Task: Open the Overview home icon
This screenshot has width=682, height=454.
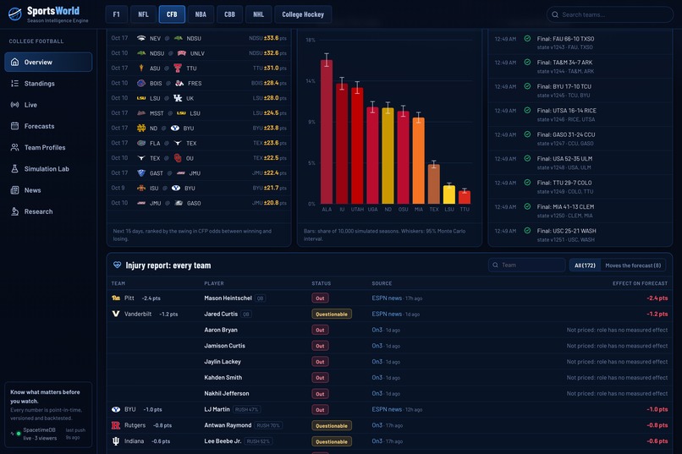Action: (x=14, y=62)
